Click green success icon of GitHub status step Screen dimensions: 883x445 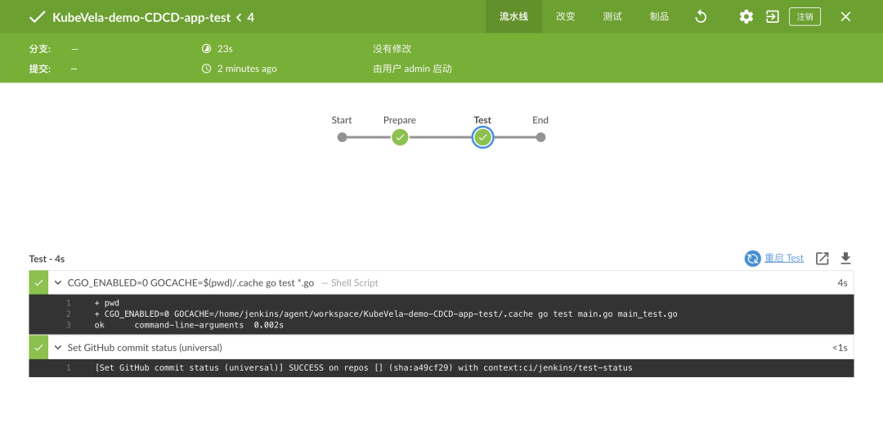point(38,348)
